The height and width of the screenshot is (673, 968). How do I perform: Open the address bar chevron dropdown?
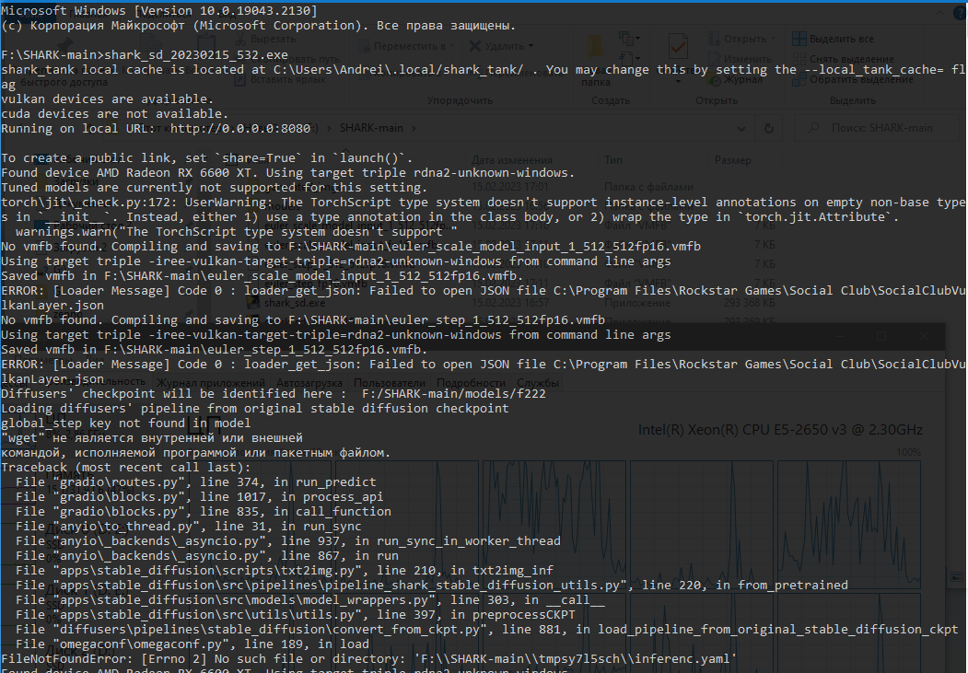coord(742,128)
